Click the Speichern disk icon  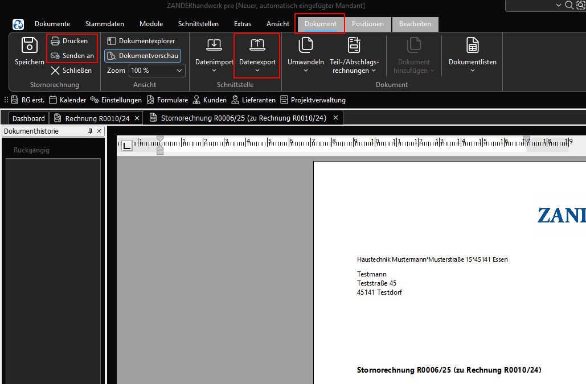29,46
